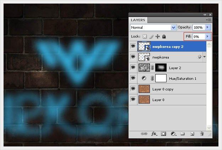Lock transparent pixels icon

145,37
